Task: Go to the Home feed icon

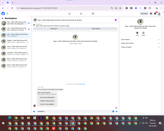Action: (x=69, y=14)
